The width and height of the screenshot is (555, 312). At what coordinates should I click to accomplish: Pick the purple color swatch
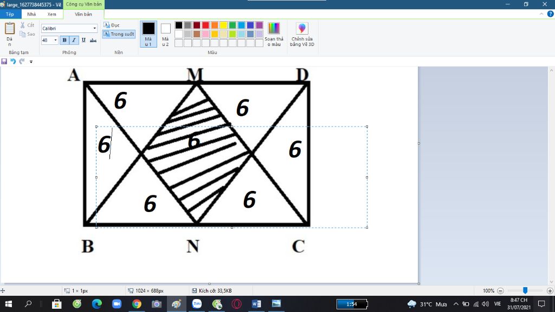click(260, 25)
